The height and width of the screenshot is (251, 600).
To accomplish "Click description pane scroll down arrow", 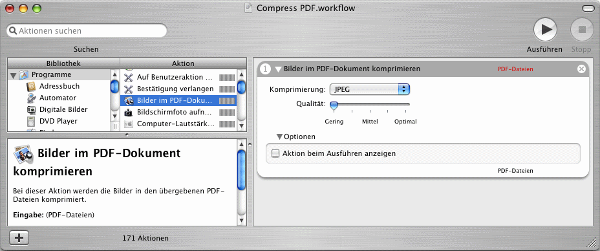I will pyautogui.click(x=241, y=221).
